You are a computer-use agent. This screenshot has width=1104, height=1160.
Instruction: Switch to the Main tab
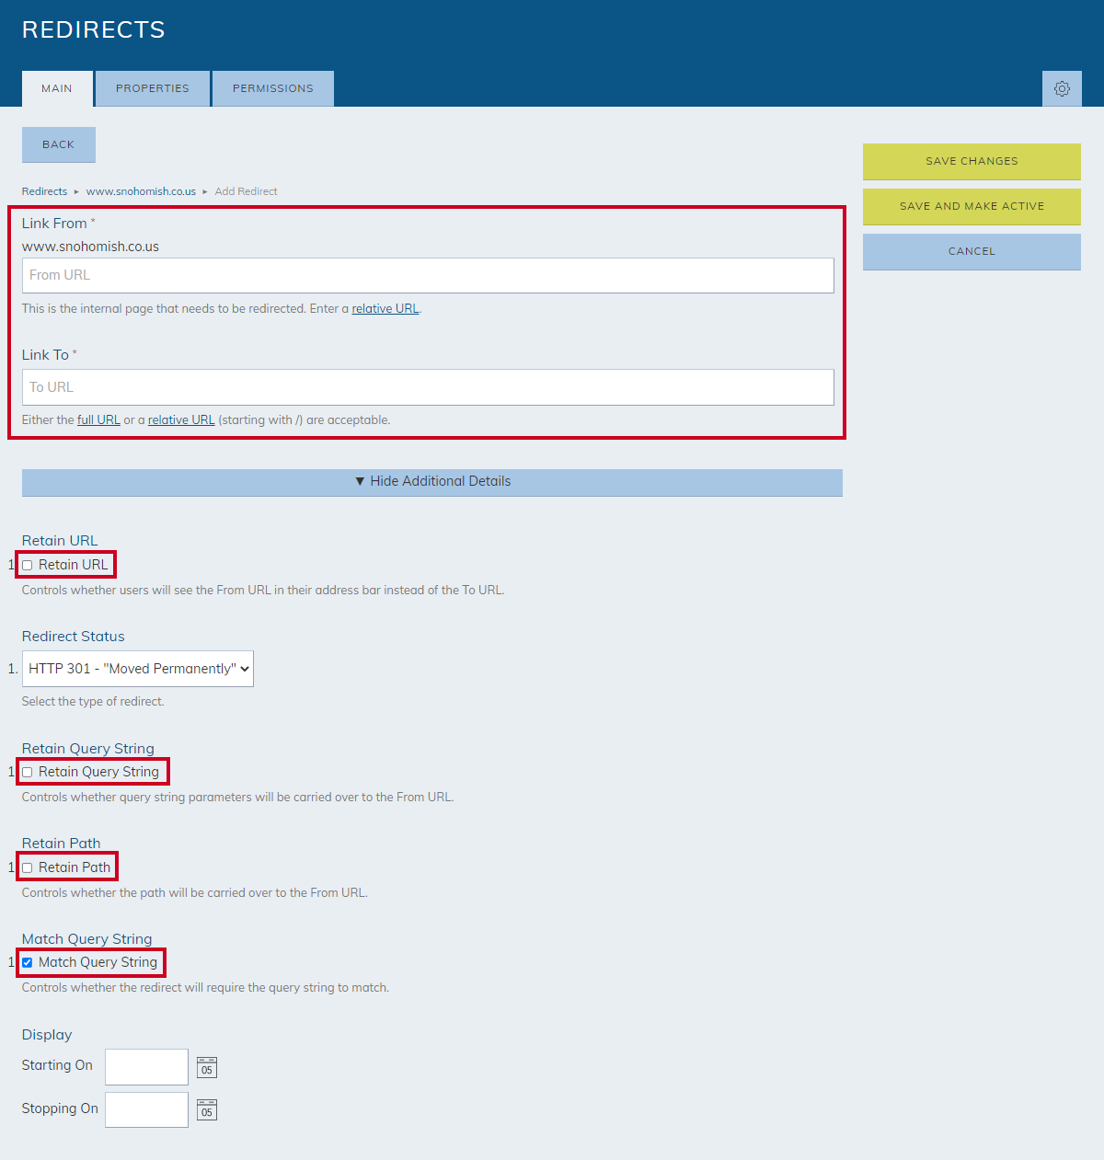57,89
